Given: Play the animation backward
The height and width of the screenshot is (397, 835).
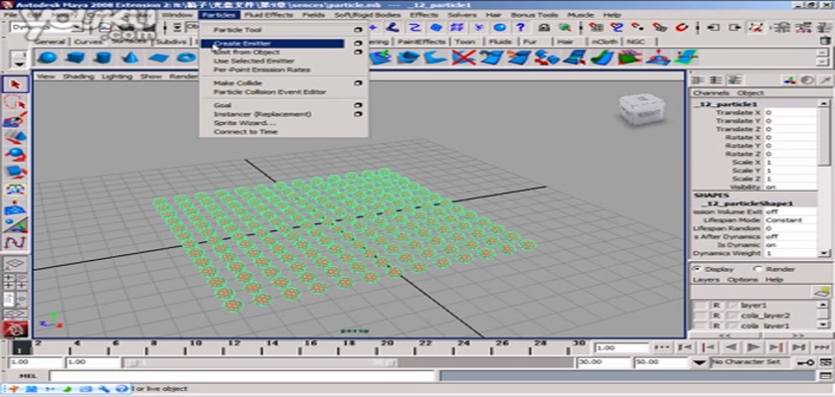Looking at the screenshot, I should 732,347.
